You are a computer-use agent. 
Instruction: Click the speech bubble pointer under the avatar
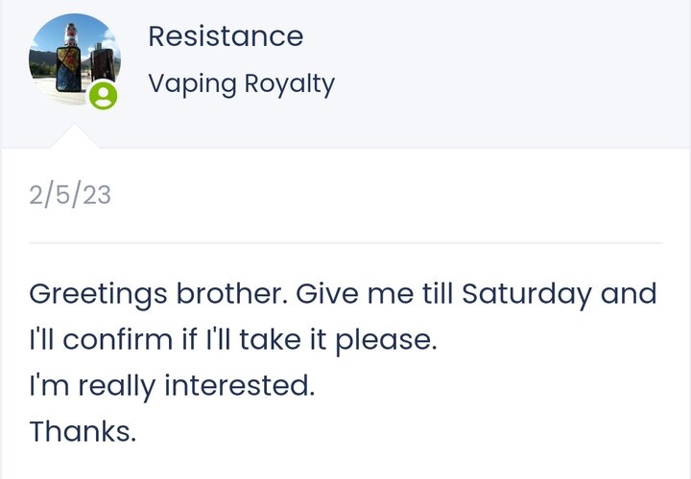(75, 136)
